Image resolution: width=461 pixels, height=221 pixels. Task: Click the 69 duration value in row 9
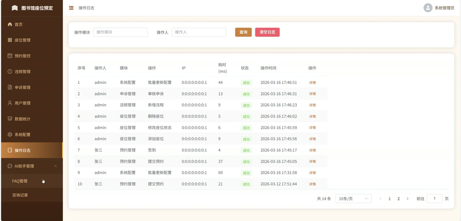click(x=221, y=173)
